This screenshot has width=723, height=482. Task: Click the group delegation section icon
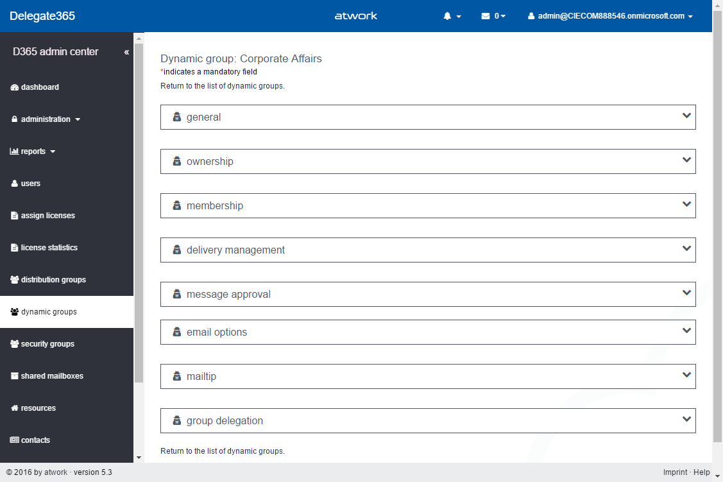(176, 420)
